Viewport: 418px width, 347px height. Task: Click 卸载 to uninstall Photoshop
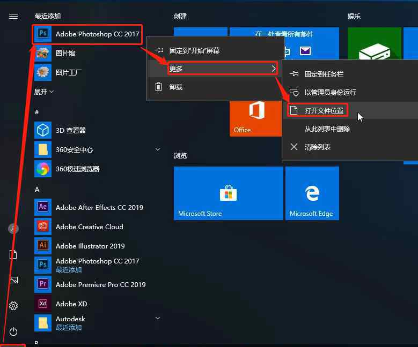point(175,87)
